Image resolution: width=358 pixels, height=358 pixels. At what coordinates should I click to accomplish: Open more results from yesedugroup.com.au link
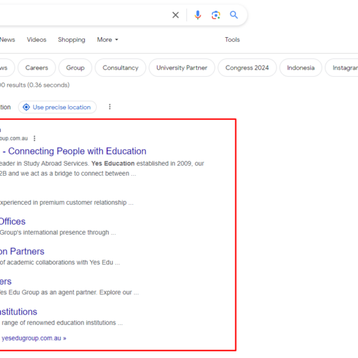(34, 338)
